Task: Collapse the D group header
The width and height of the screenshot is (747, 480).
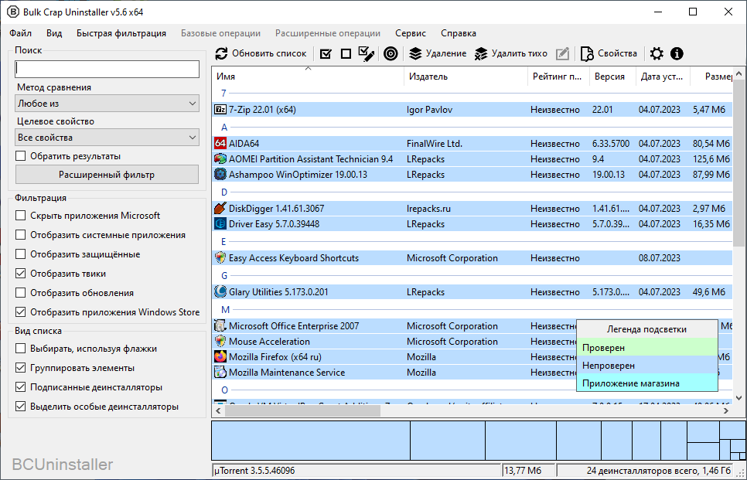Action: point(224,192)
